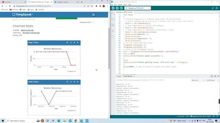Click the Serial Monitor message input field

click(153, 80)
